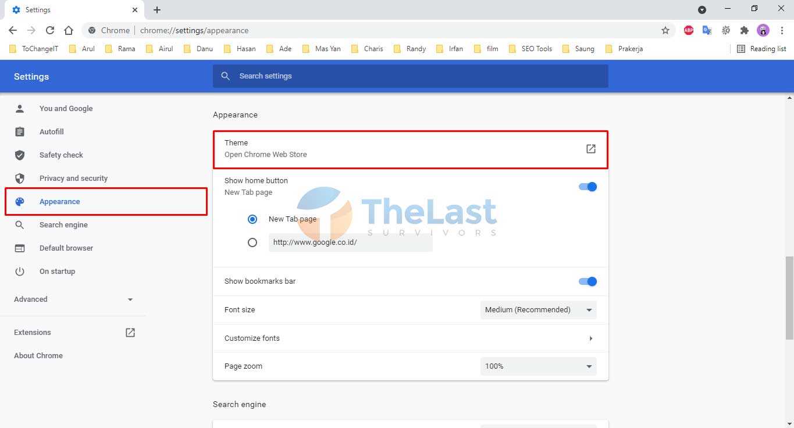Click the Theme Open Chrome Web Store row

[411, 149]
